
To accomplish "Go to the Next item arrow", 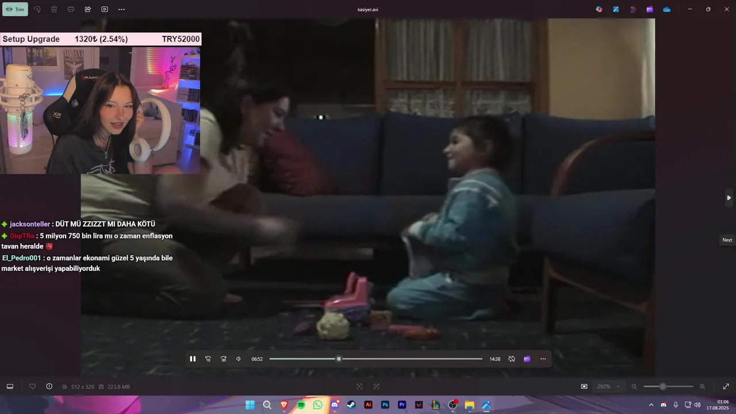I will tap(729, 198).
